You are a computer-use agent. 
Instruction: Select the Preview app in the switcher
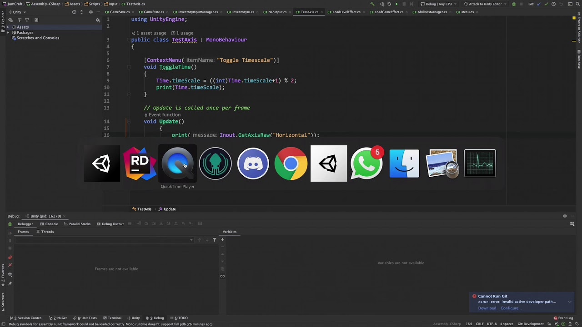pos(442,163)
